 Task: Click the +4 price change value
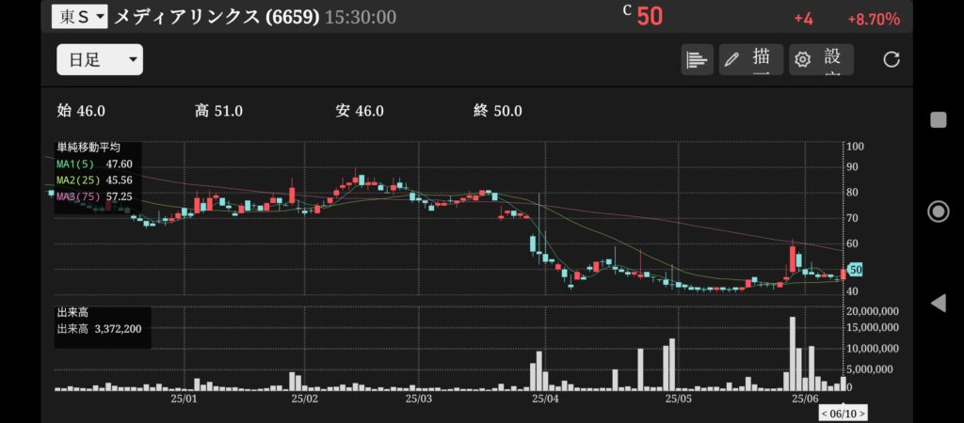[804, 19]
